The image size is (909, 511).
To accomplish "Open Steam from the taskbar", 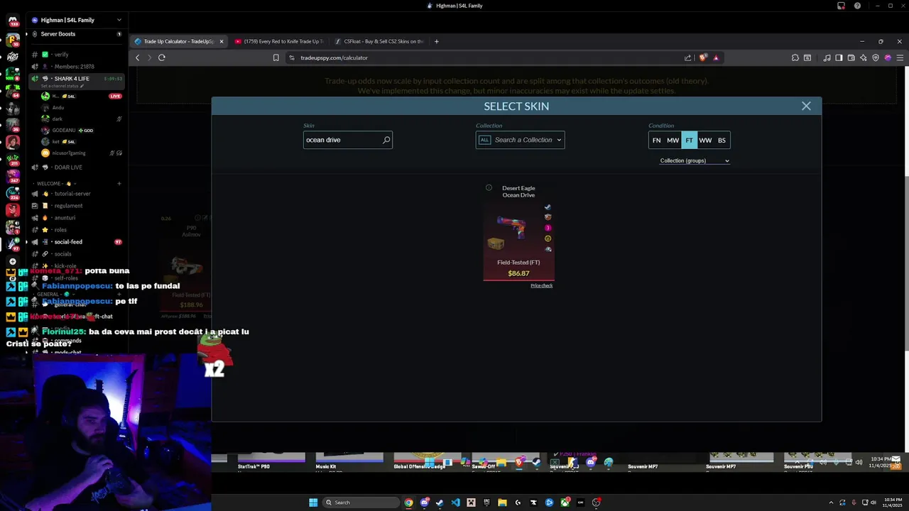I will [x=440, y=502].
